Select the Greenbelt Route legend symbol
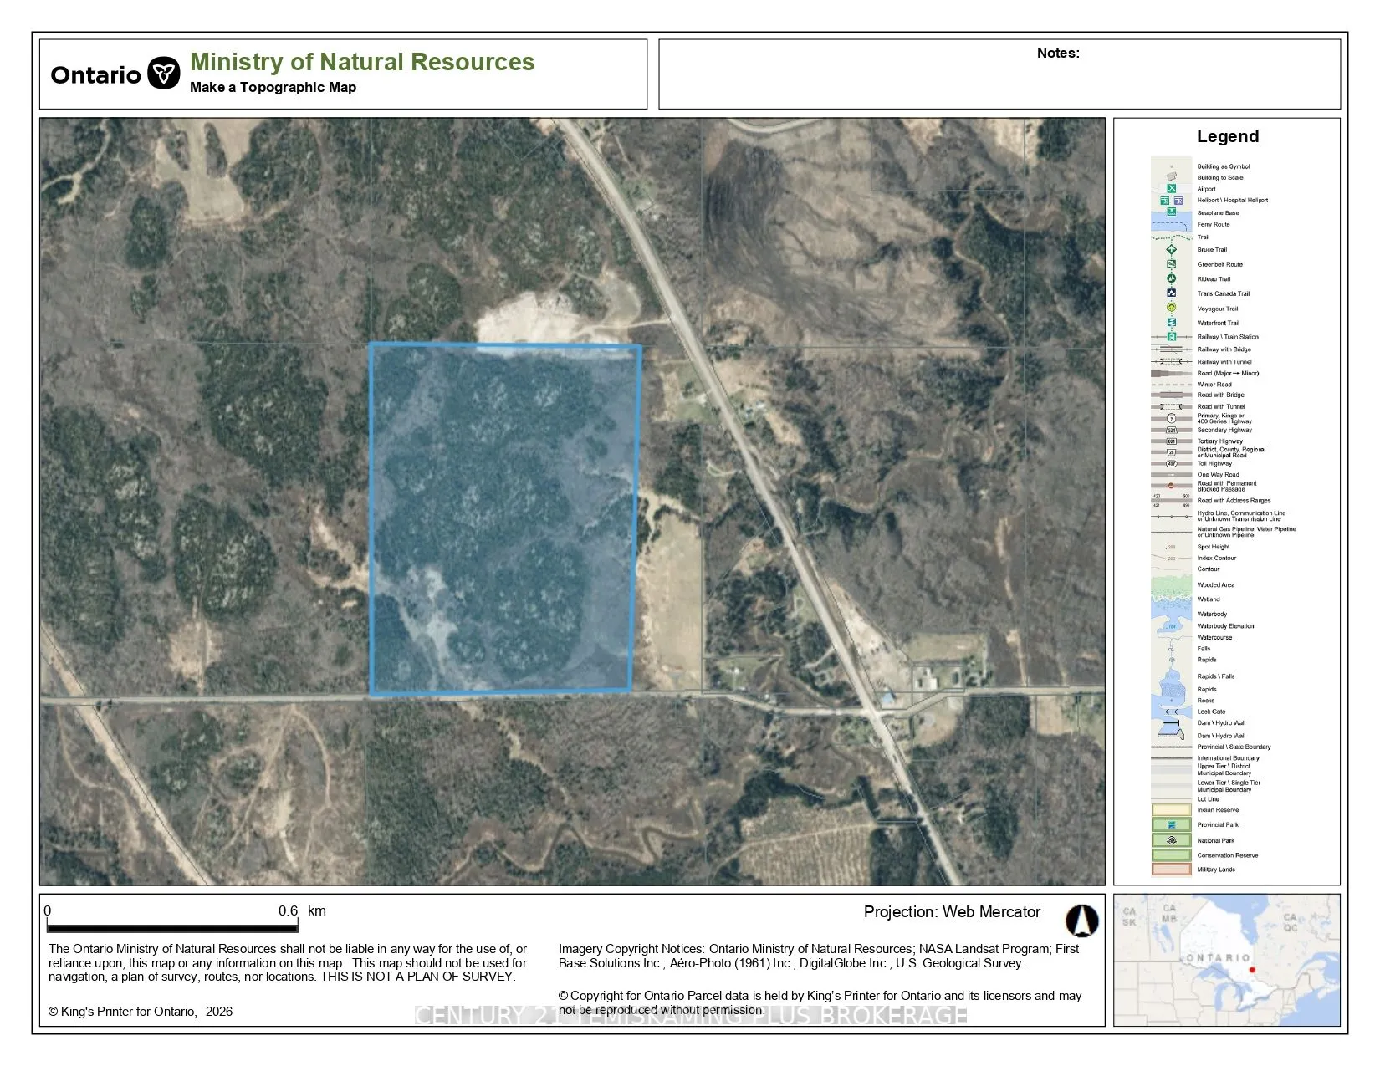 pyautogui.click(x=1172, y=264)
